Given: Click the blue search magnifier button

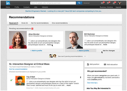Looking at the screenshot, I should click(x=79, y=3).
